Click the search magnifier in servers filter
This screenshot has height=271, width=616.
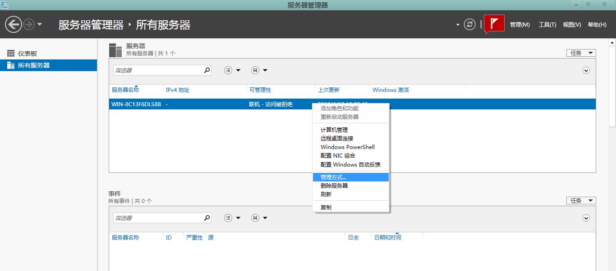coord(207,70)
